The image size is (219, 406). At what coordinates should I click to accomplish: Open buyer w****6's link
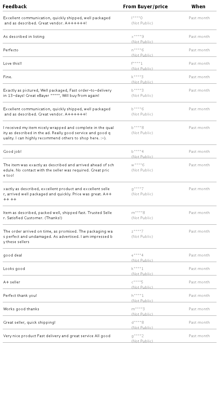(x=138, y=165)
